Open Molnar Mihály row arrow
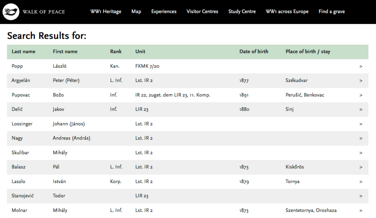This screenshot has height=218, width=376. point(361,210)
